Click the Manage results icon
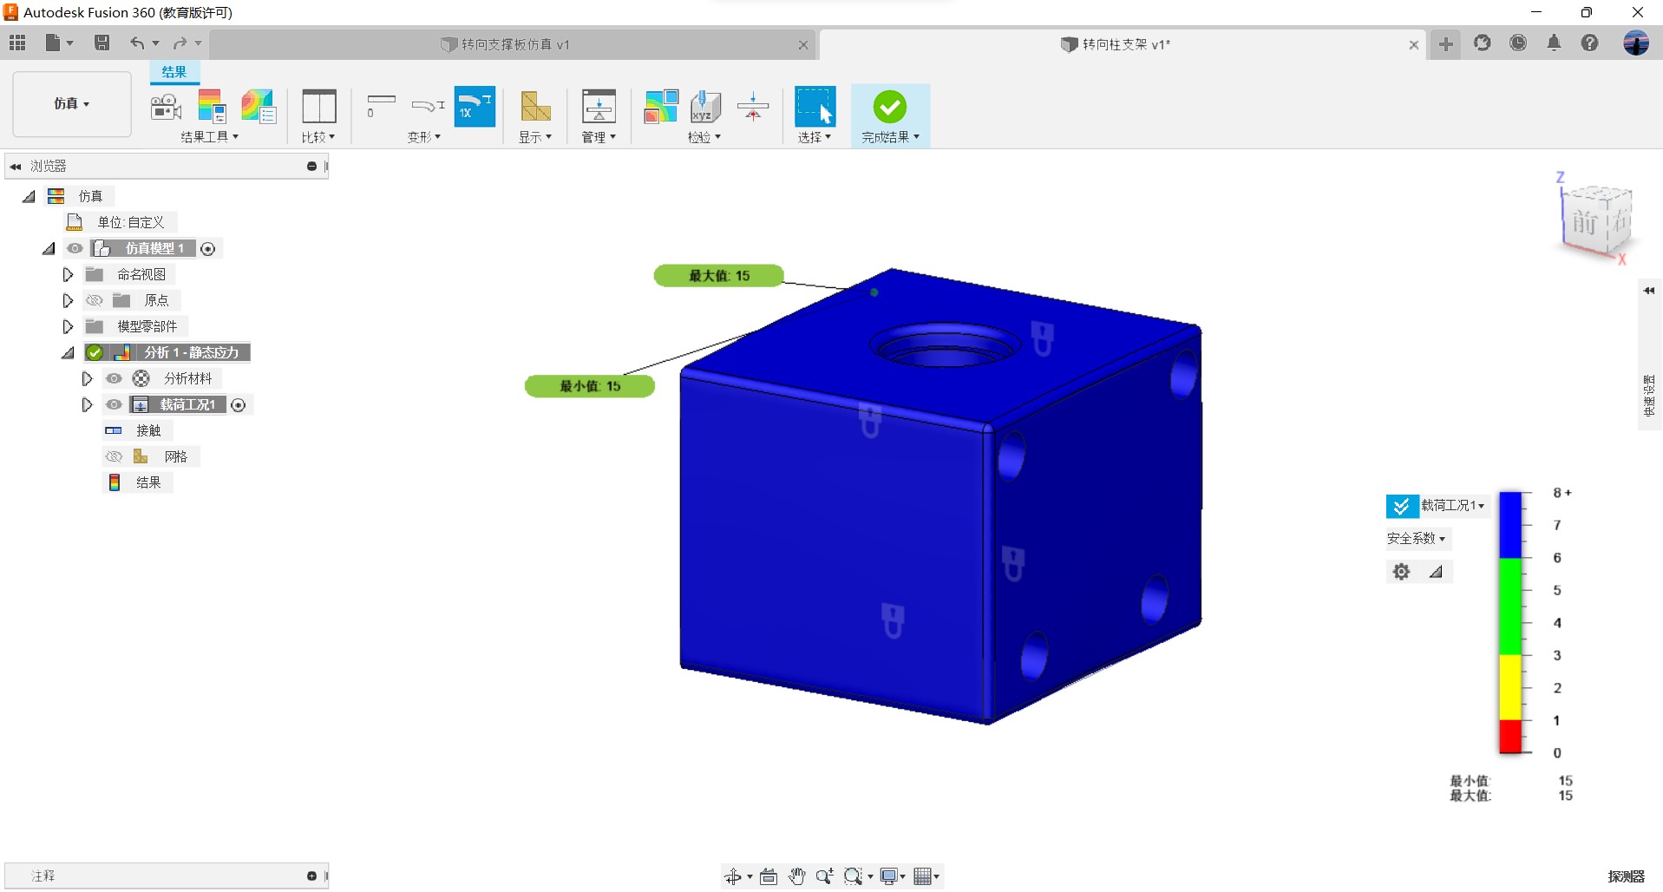This screenshot has width=1663, height=892. (x=599, y=107)
